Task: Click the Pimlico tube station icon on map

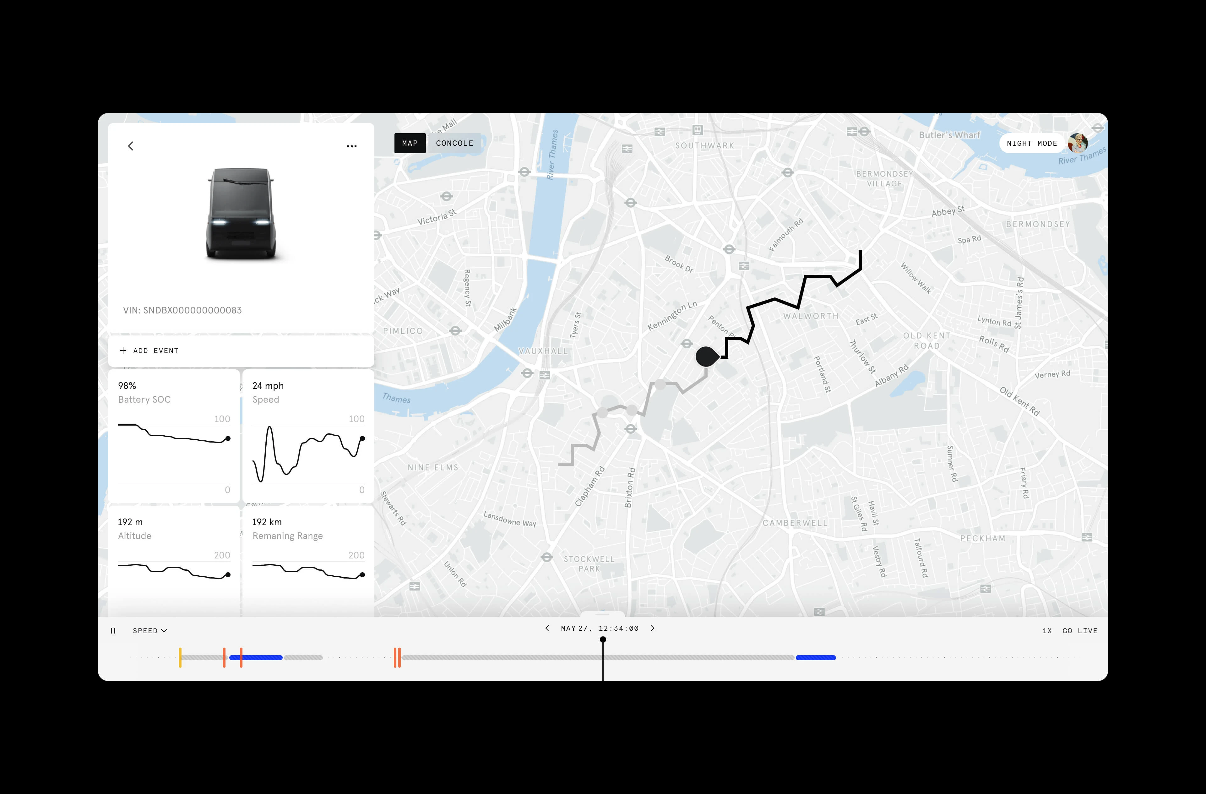Action: pyautogui.click(x=455, y=331)
